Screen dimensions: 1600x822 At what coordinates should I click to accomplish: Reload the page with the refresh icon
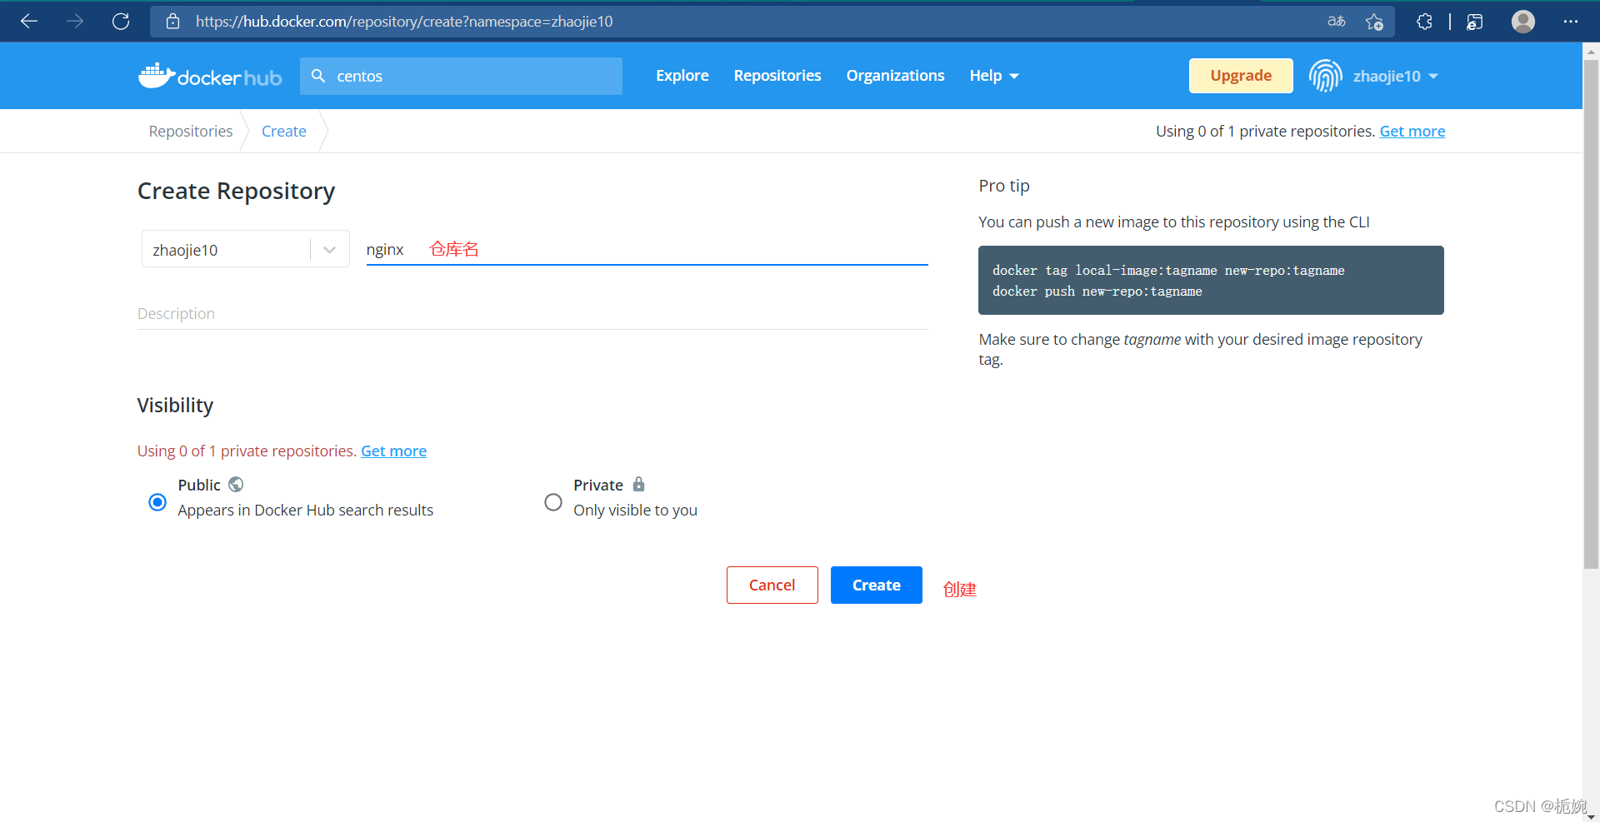121,22
